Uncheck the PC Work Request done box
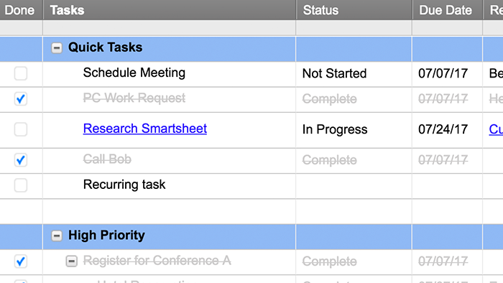 point(21,98)
